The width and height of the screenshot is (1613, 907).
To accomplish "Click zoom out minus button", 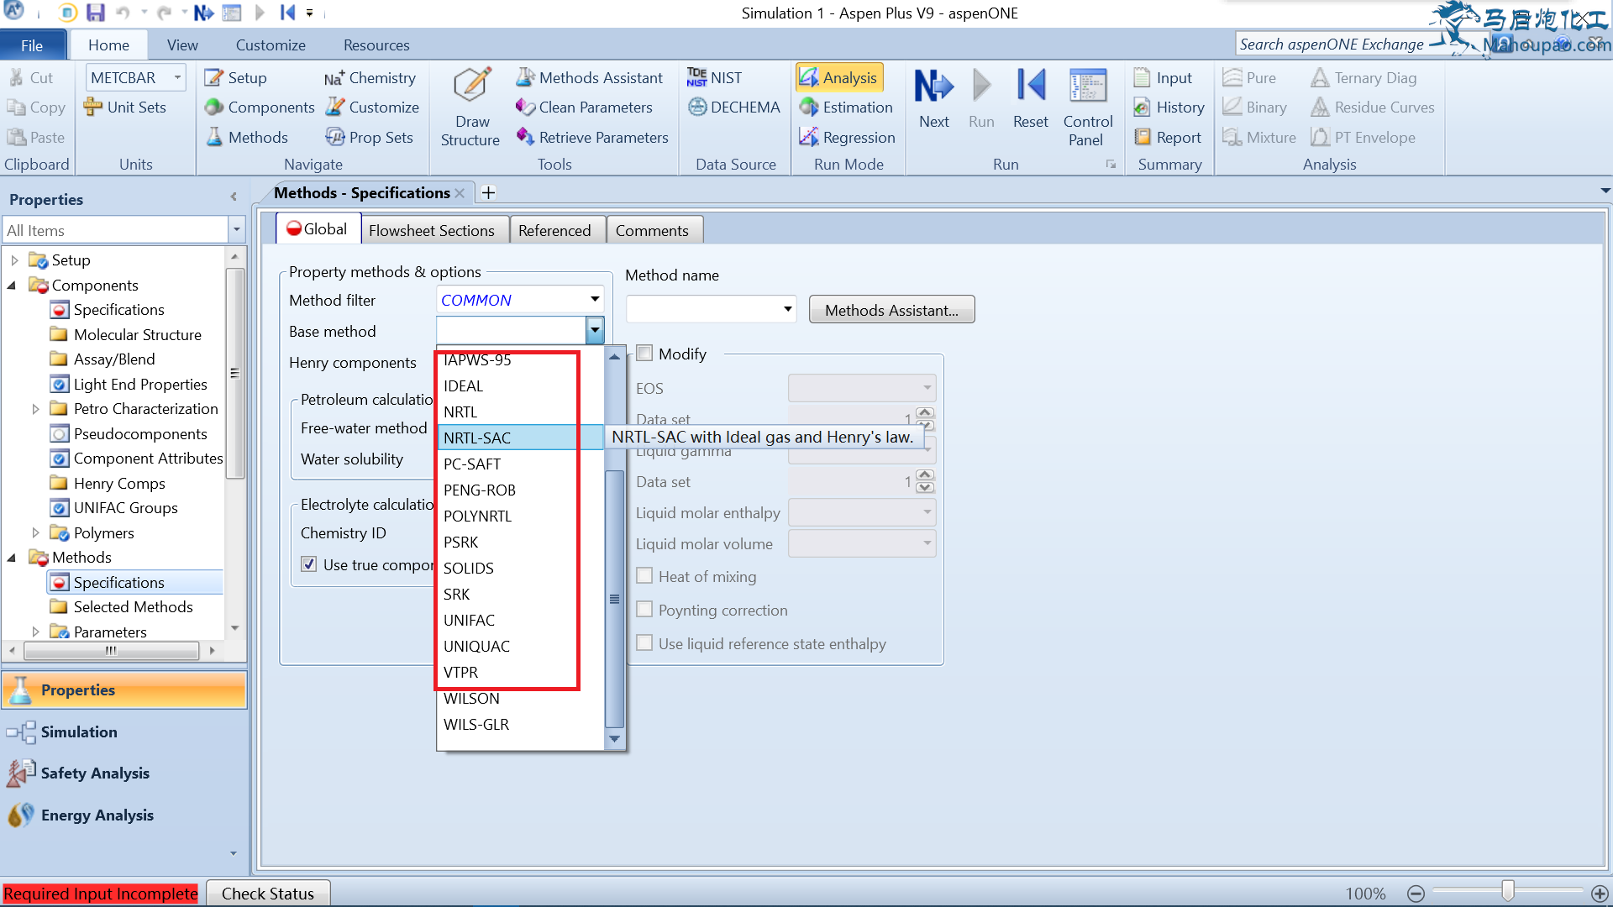I will coord(1416,894).
